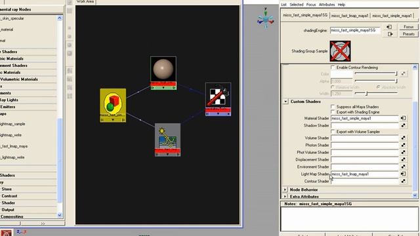Click the Focus button beside shadingEngine
Viewport: 420px width, 236px height.
pos(408,27)
